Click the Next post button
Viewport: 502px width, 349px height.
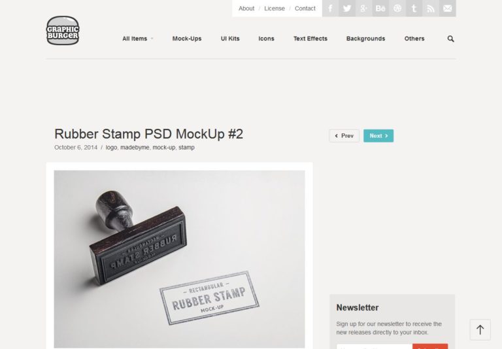[x=378, y=136]
